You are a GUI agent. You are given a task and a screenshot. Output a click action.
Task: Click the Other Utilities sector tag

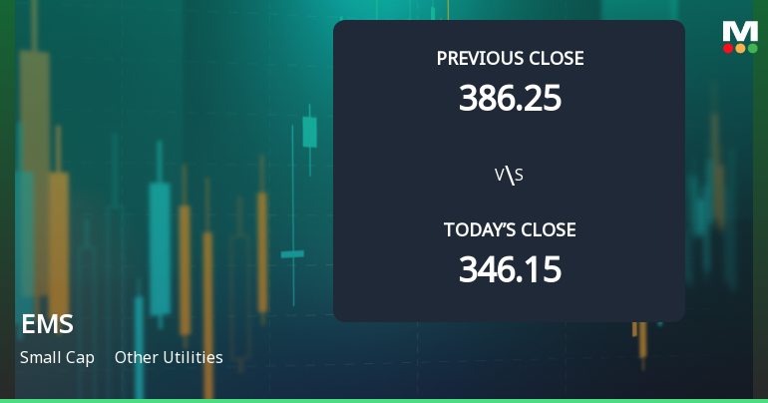click(x=169, y=357)
